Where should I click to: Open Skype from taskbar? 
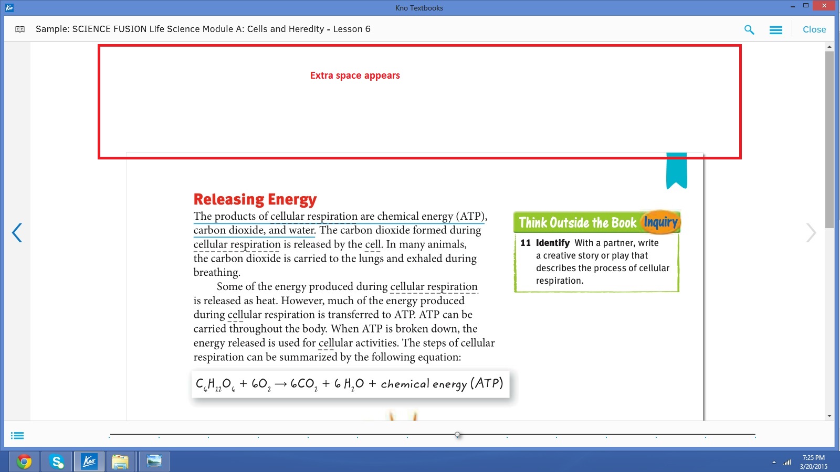(57, 462)
